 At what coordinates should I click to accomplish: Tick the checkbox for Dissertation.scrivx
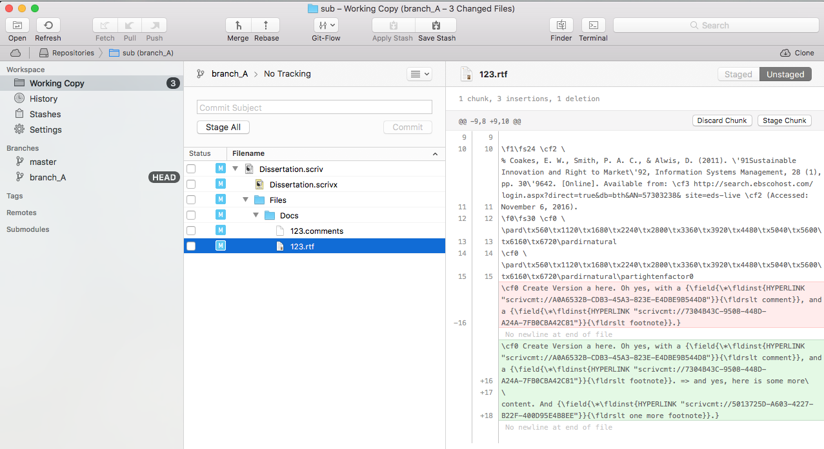pyautogui.click(x=191, y=184)
